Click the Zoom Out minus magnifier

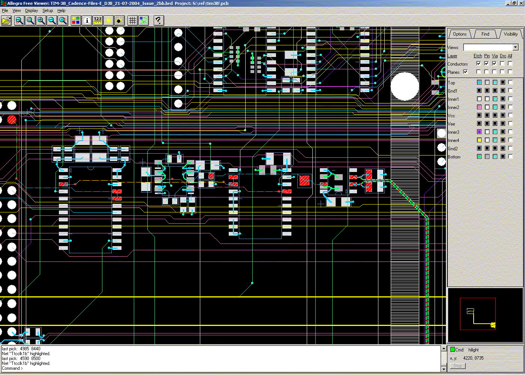(x=52, y=21)
